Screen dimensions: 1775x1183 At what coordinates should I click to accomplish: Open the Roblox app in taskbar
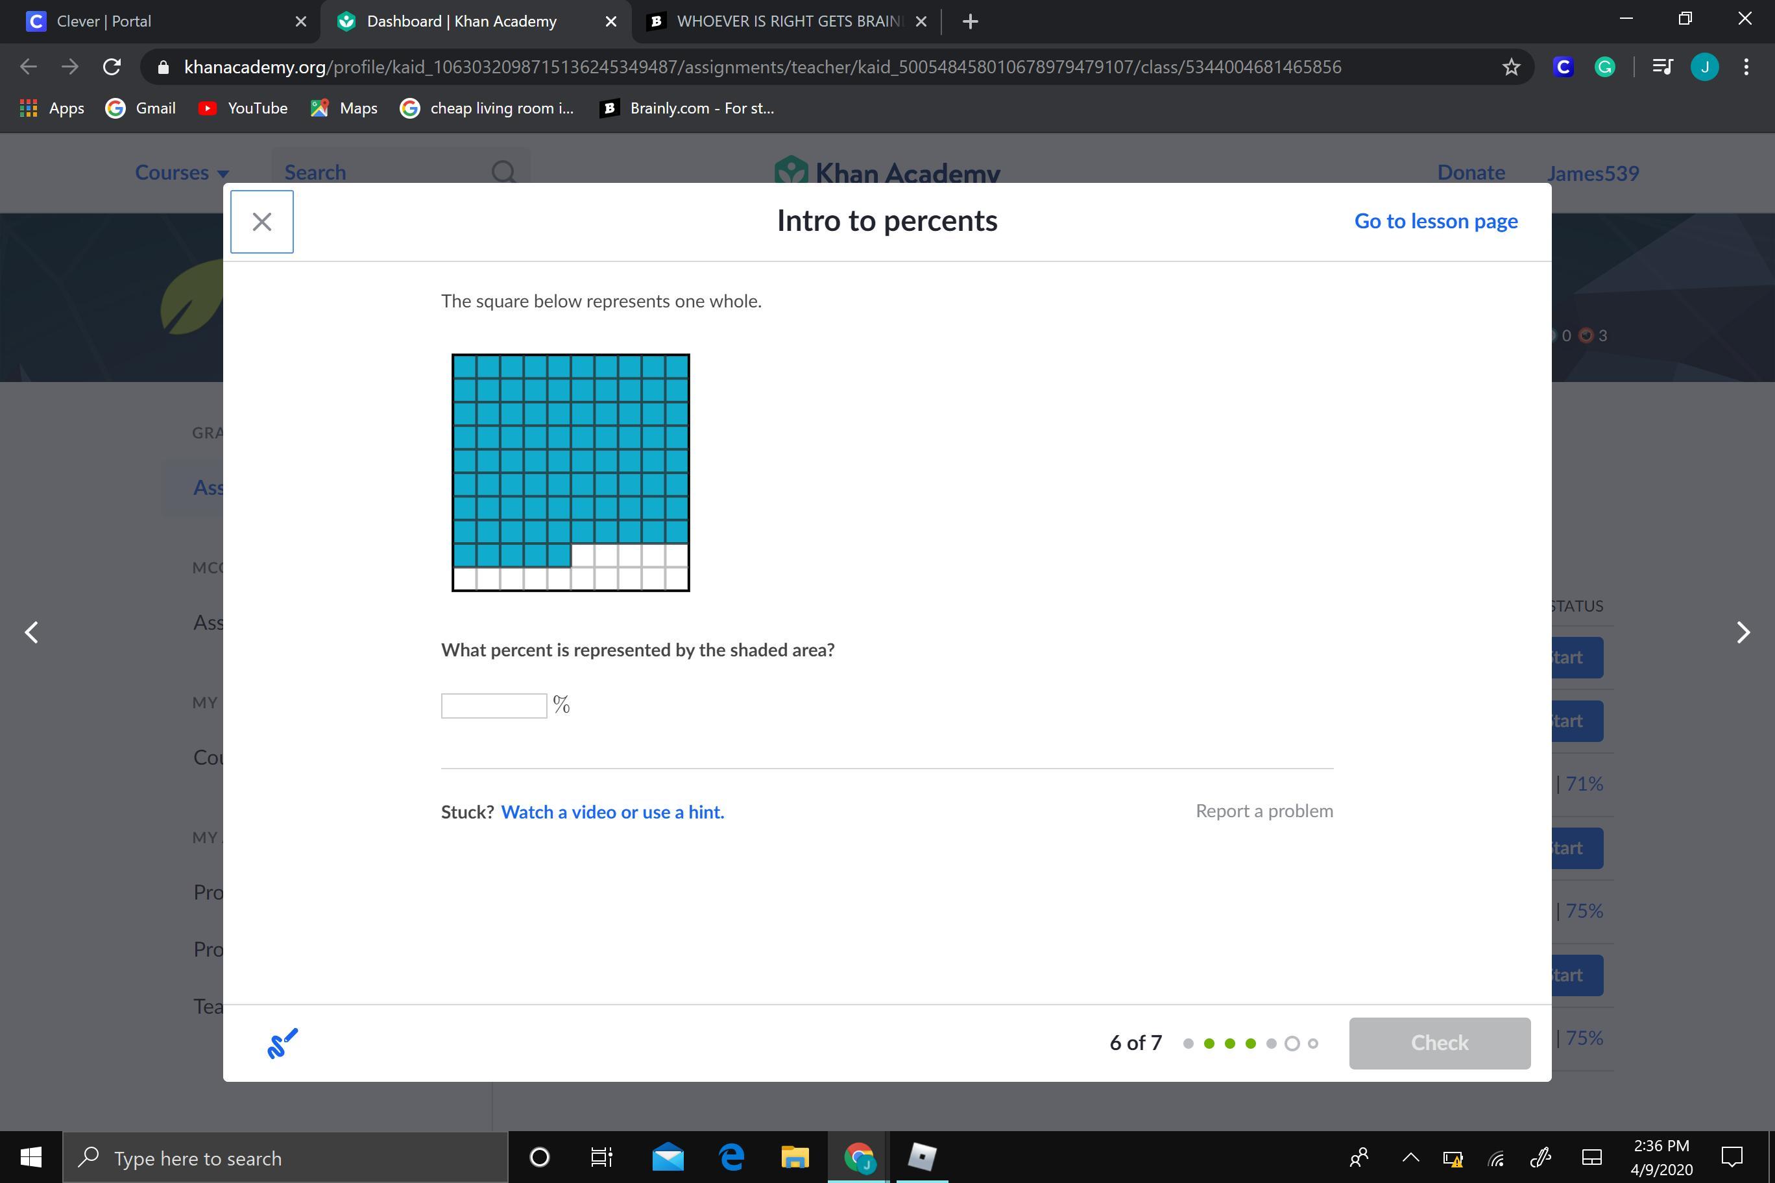[x=921, y=1156]
